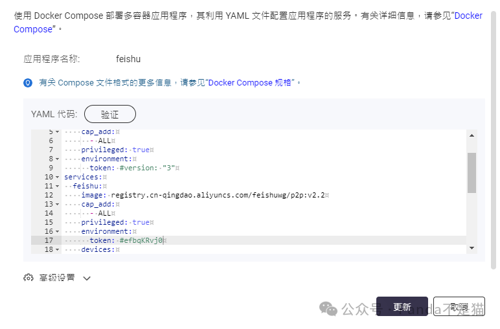The image size is (500, 329).
Task: Click the YAML editor vertical scrollbar thumb
Action: (x=472, y=173)
